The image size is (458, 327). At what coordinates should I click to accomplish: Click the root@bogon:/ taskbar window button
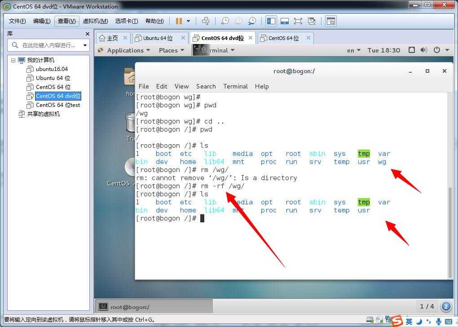click(154, 306)
